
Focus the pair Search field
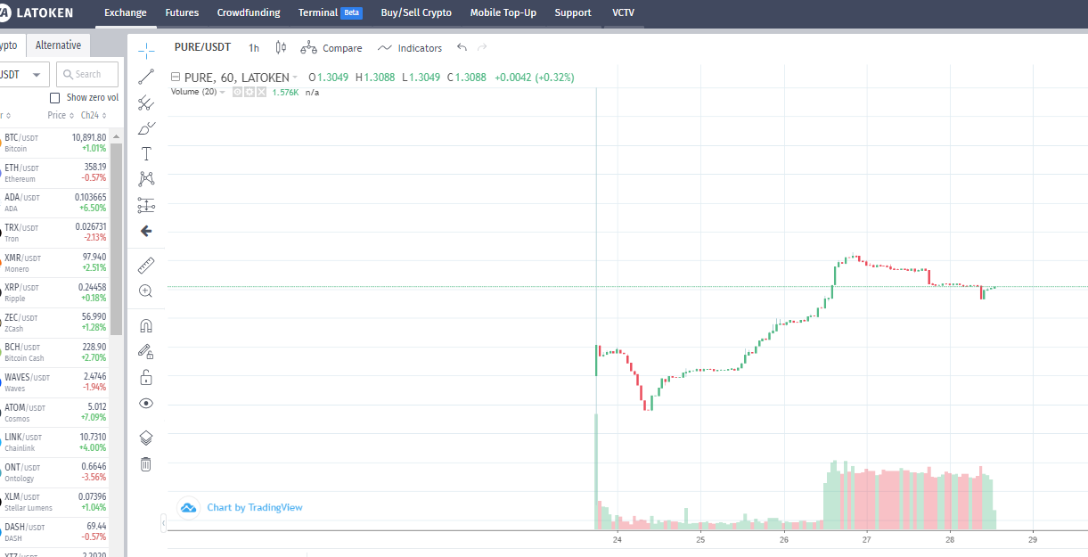click(87, 74)
